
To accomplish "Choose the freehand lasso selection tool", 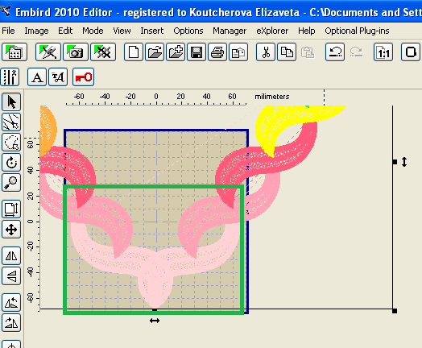I will (x=11, y=142).
